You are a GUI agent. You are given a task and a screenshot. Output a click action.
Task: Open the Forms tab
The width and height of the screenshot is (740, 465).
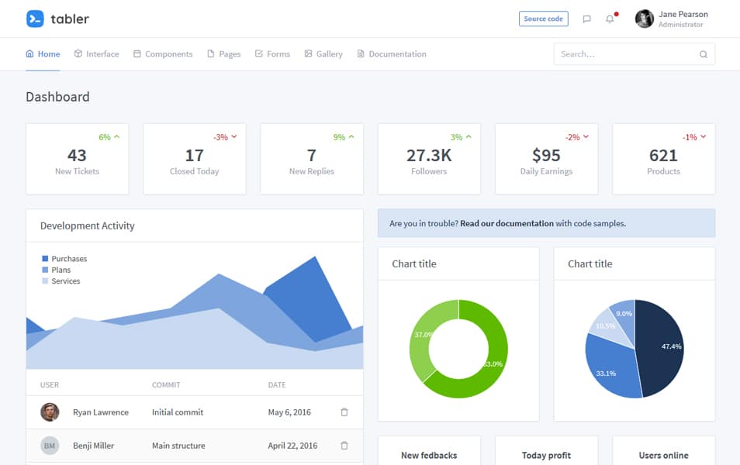point(272,54)
